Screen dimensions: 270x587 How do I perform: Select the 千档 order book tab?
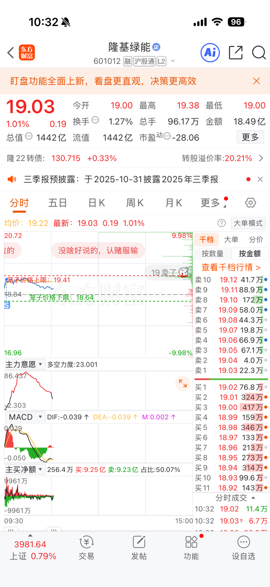(206, 240)
